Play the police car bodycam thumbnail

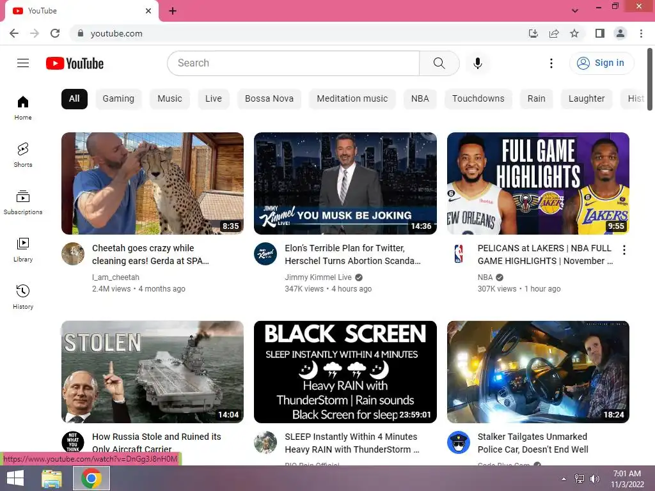coord(538,372)
